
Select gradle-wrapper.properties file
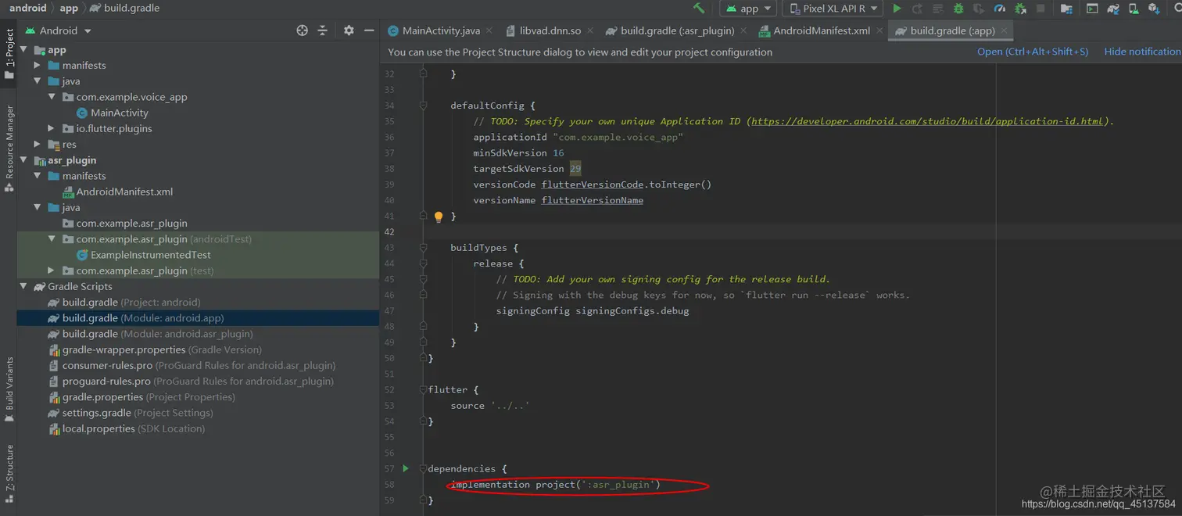[x=162, y=349]
